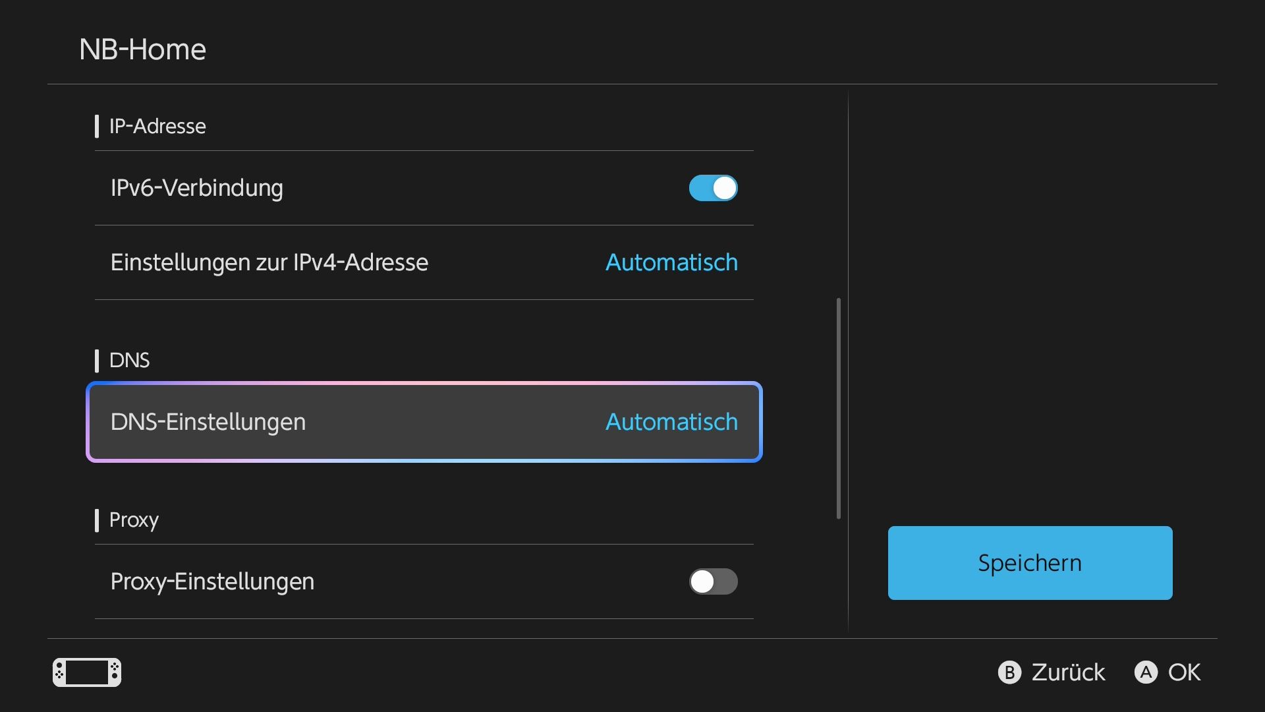
Task: Click the NB-Home network title
Action: pos(142,49)
